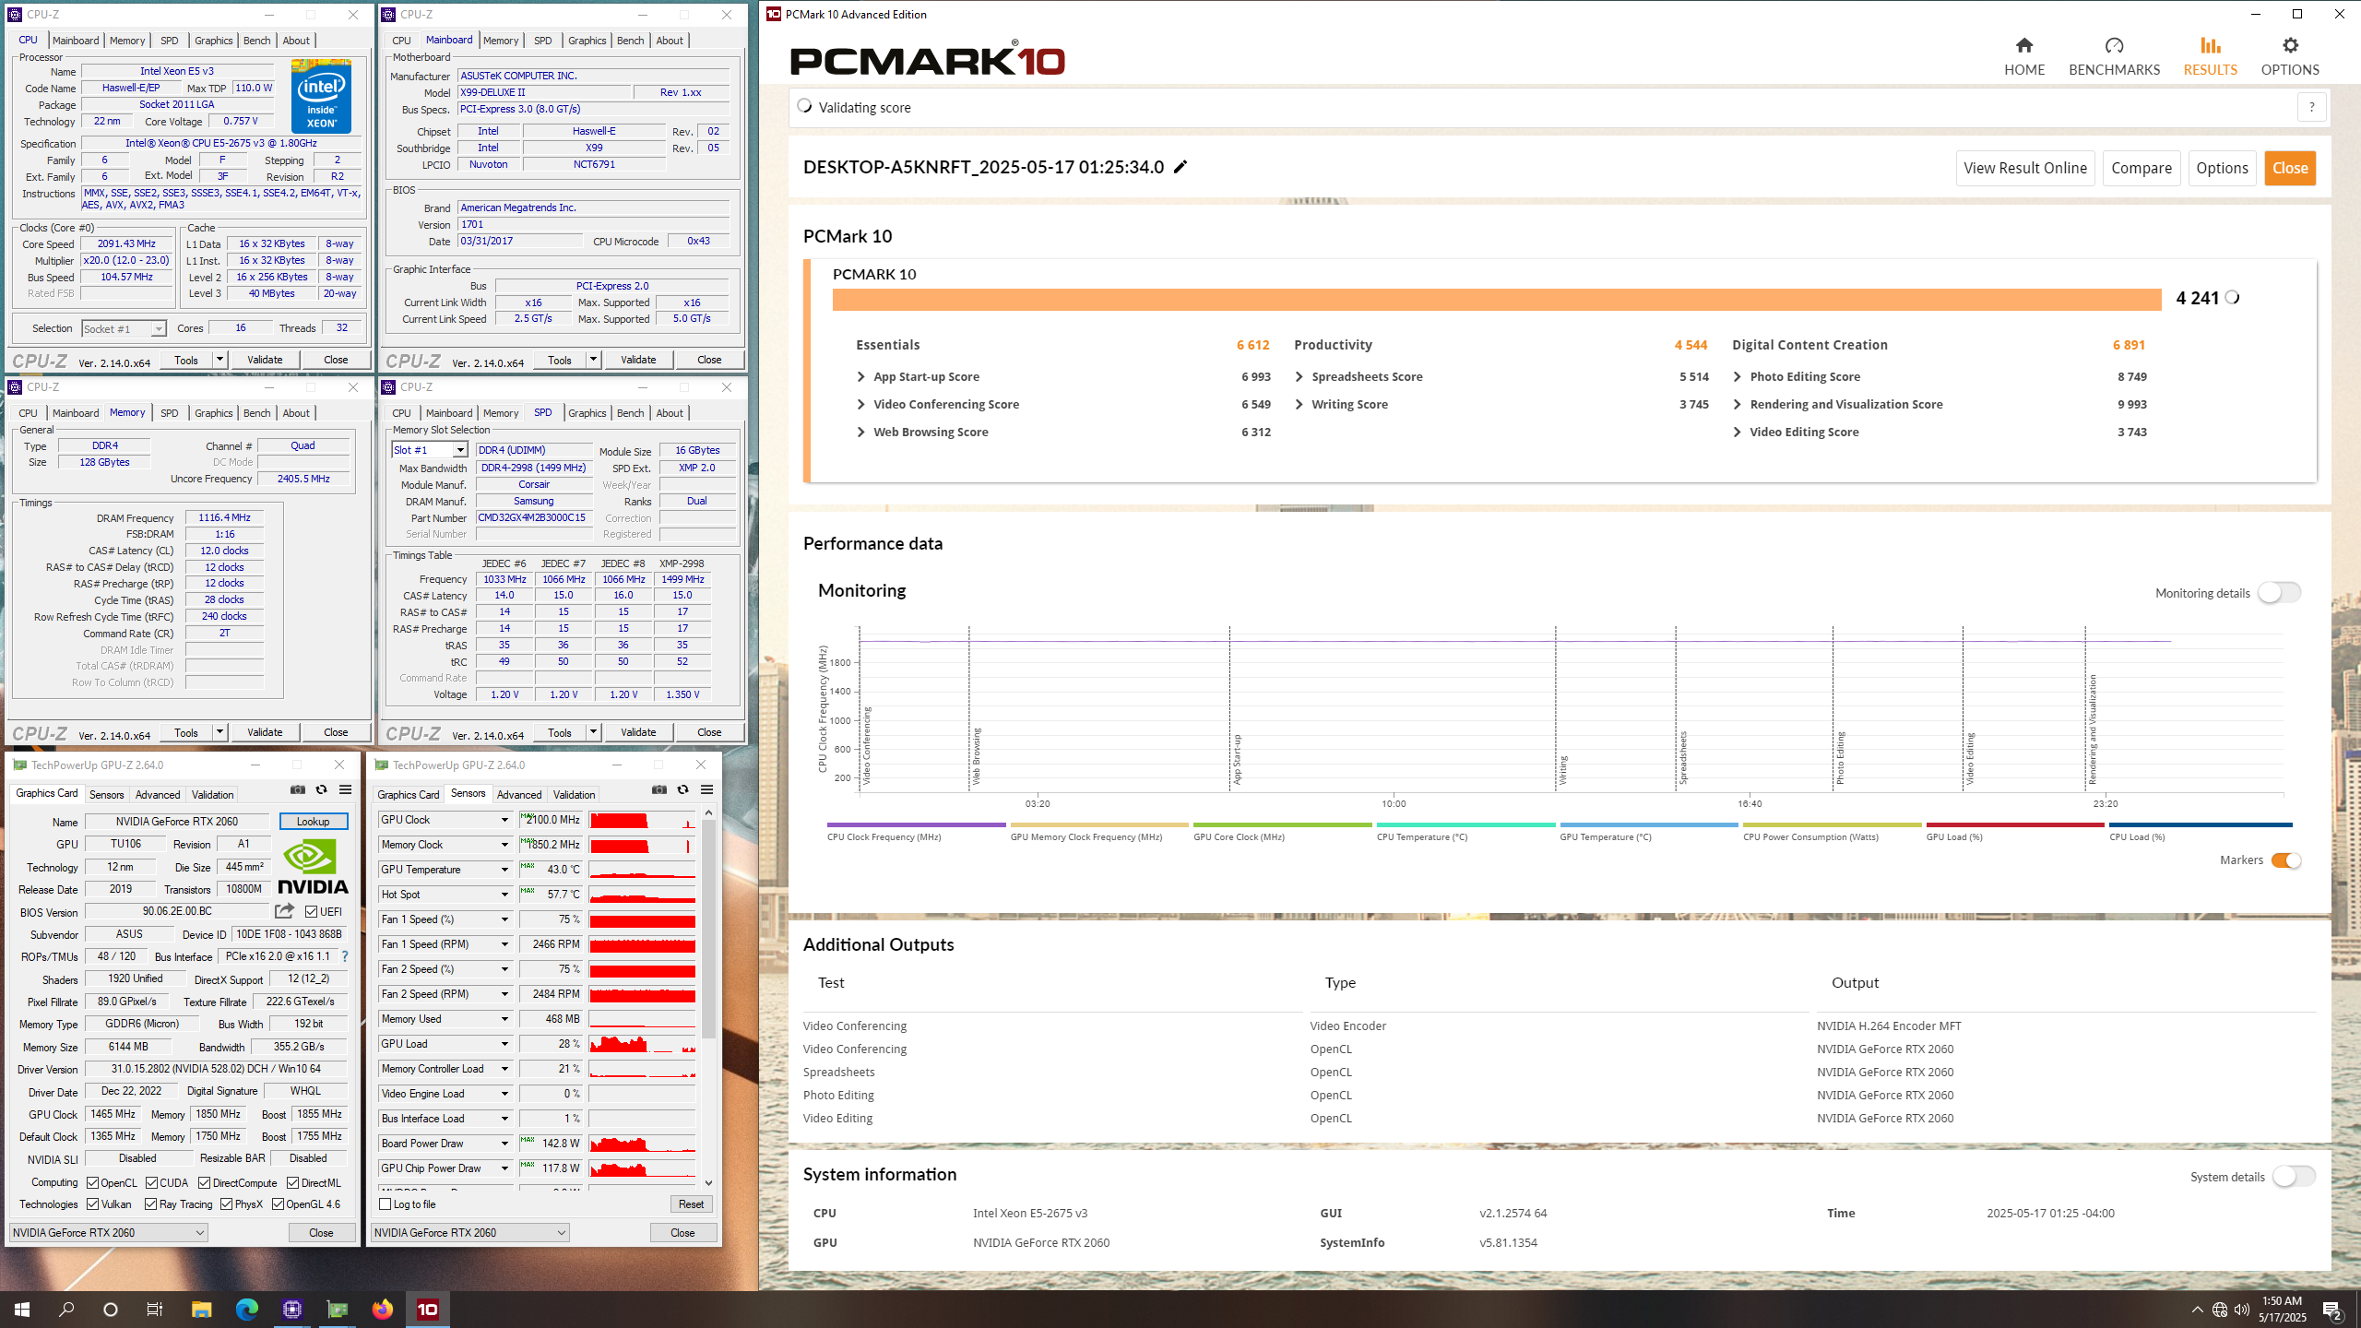
Task: Open Validation tab in GPU-Z Sensors window
Action: pos(574,795)
